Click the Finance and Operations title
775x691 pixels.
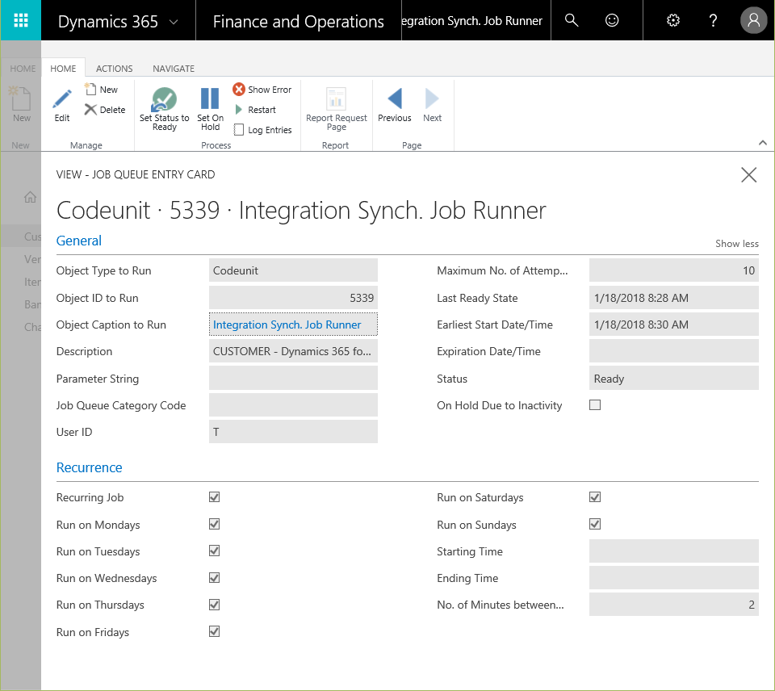[299, 21]
